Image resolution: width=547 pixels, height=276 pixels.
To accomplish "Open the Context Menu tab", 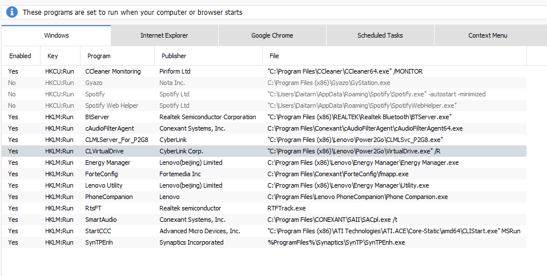I will [x=488, y=35].
